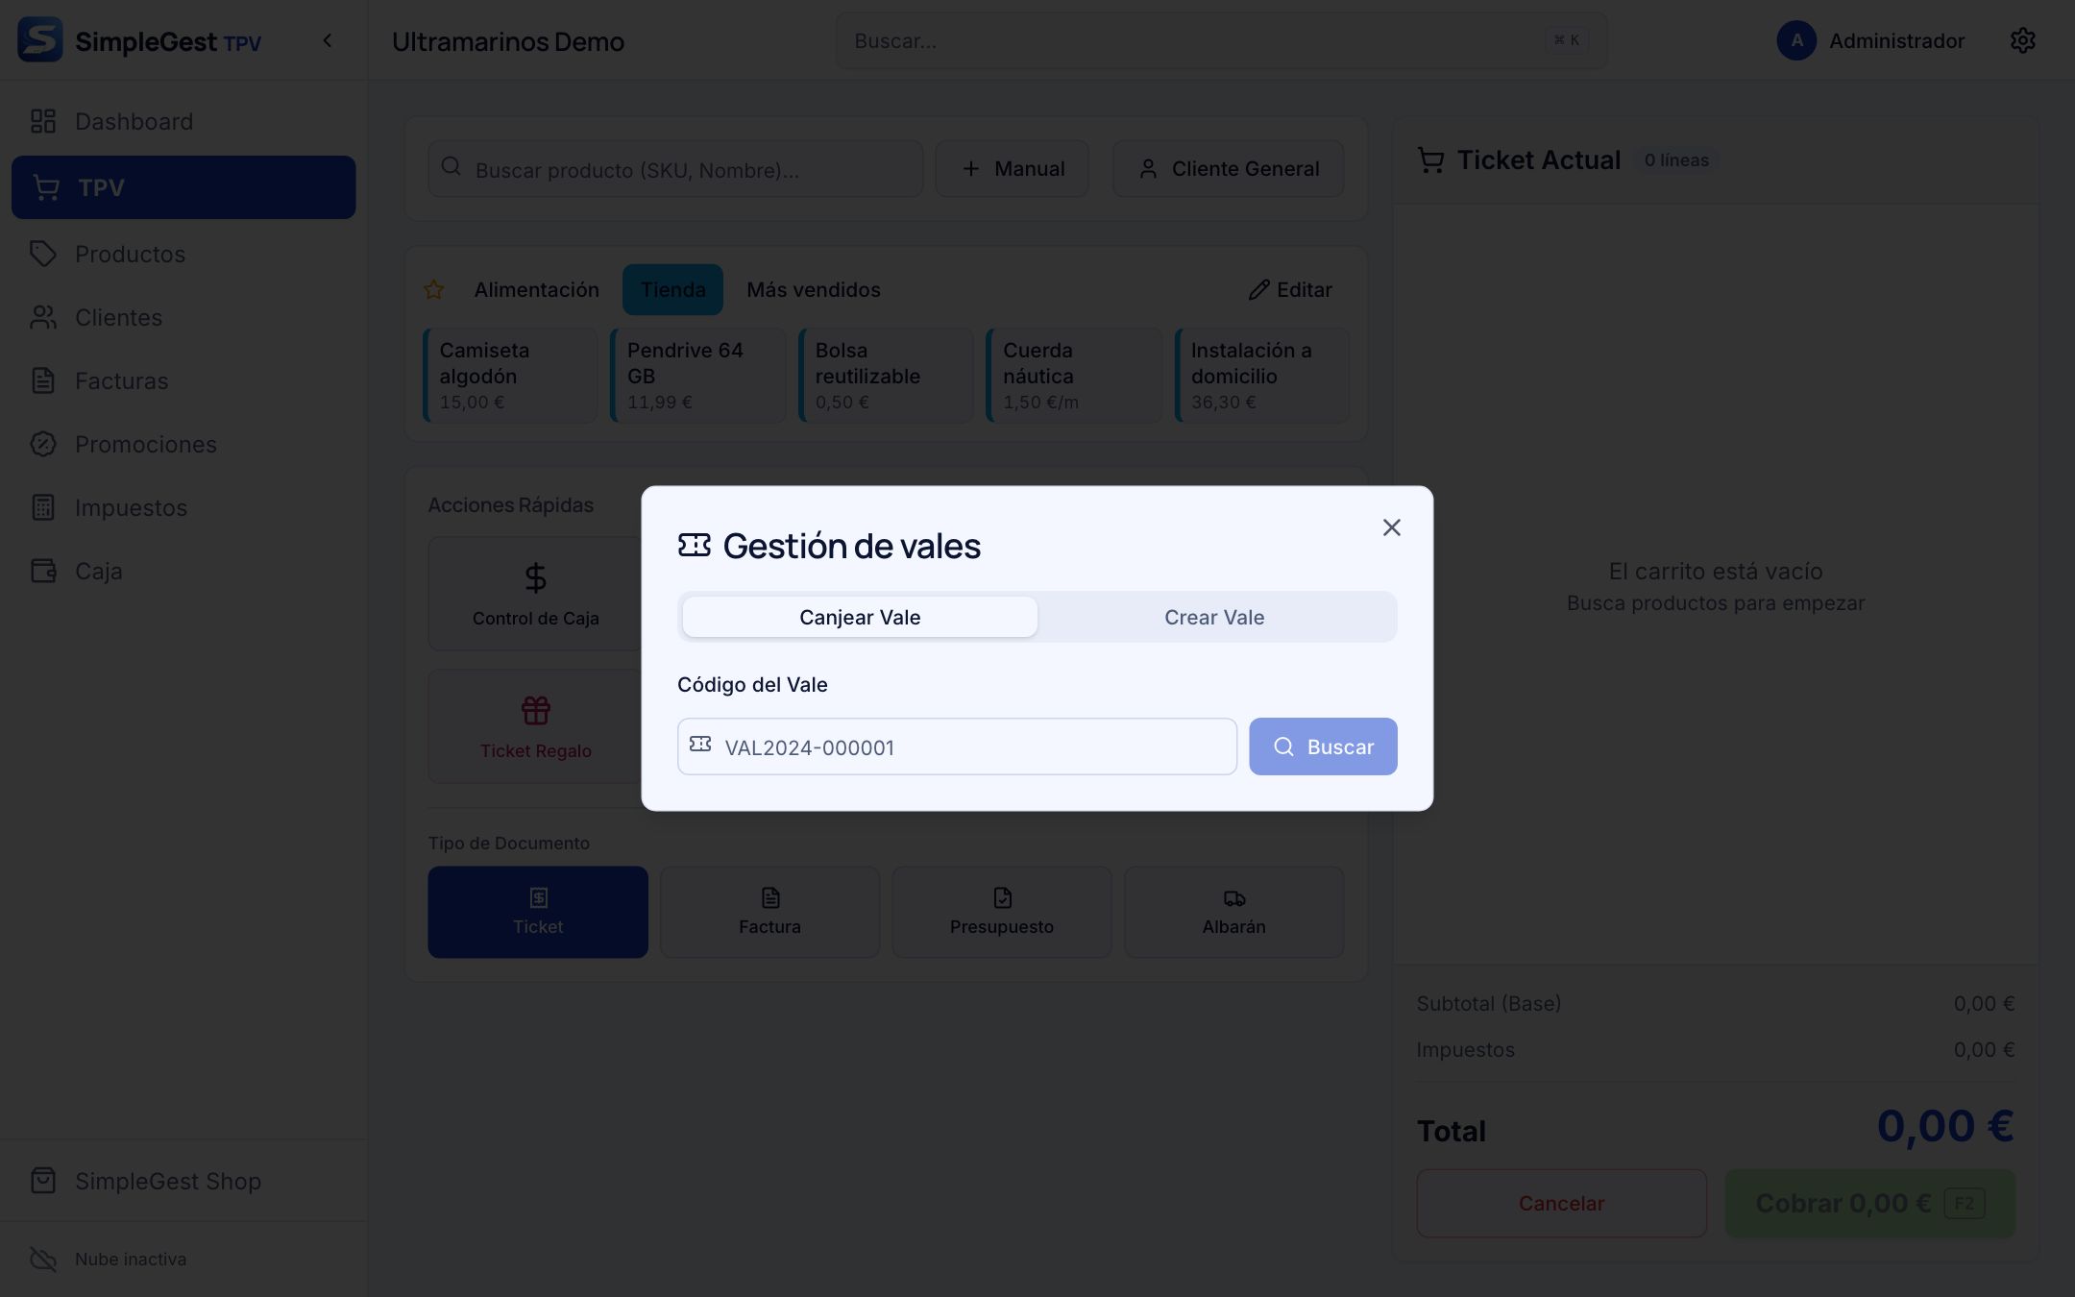Select Ticket document type

pyautogui.click(x=538, y=912)
